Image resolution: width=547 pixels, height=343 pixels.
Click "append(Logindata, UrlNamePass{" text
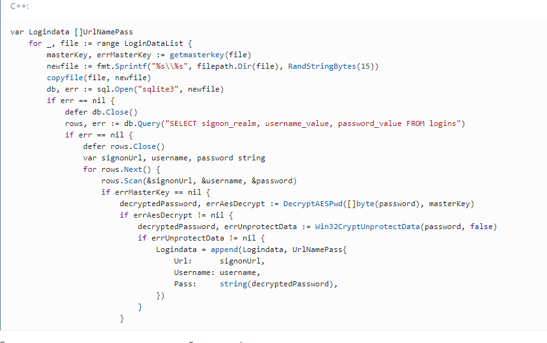278,249
